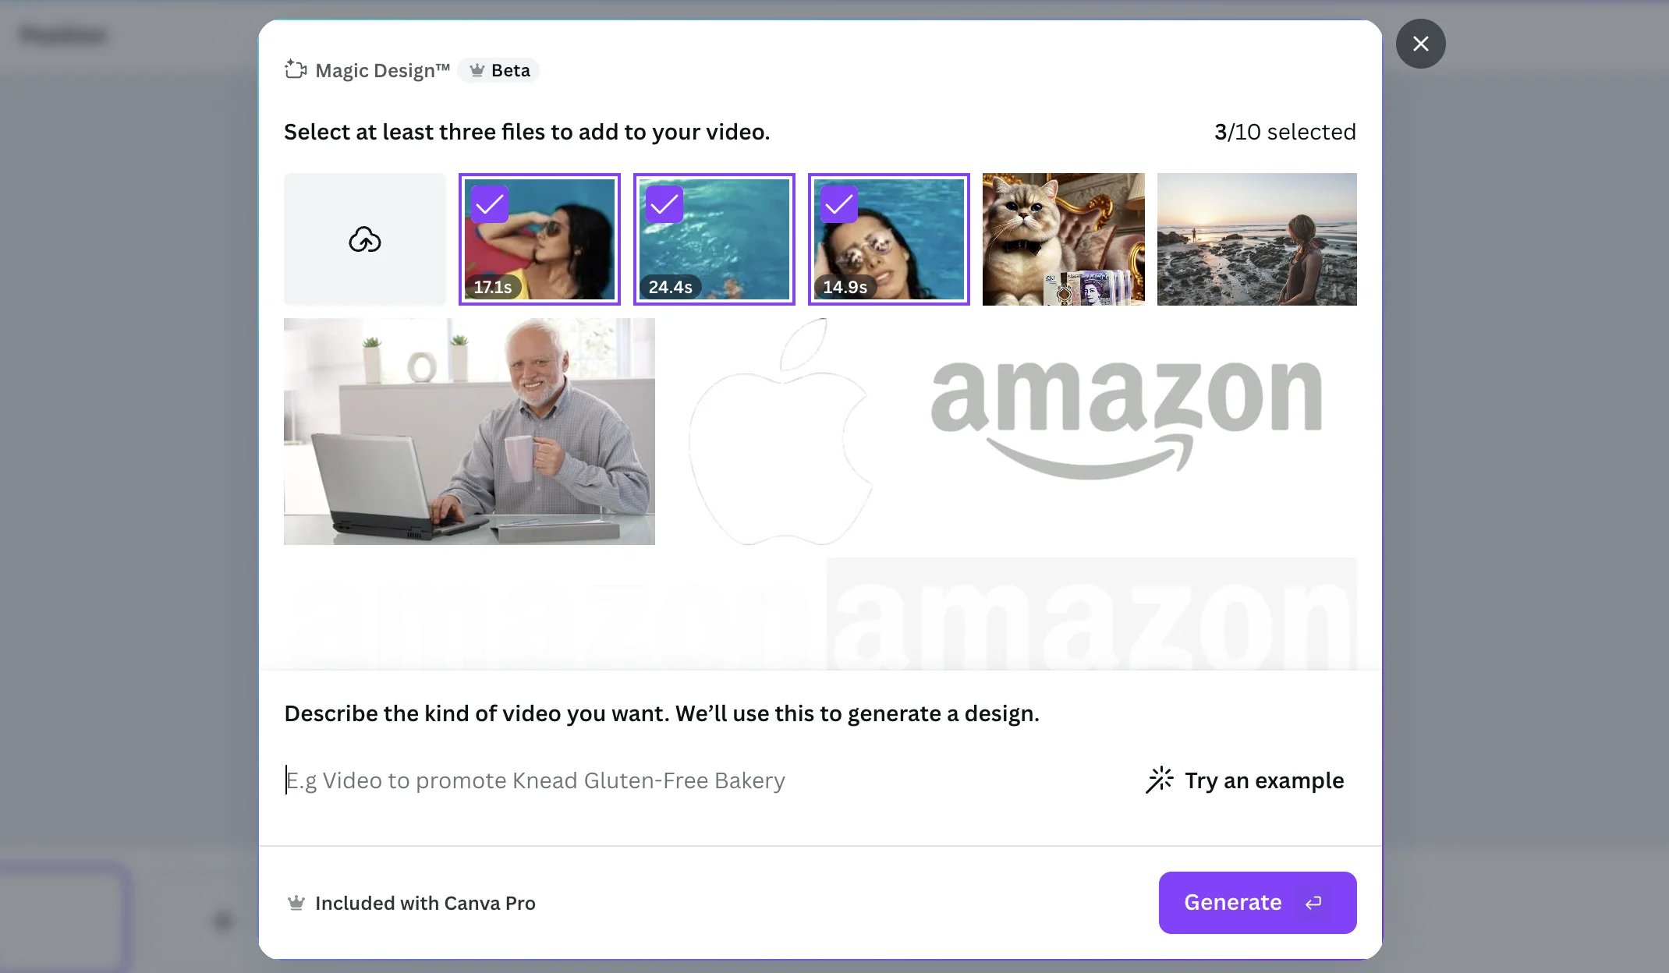Select the white Amazon logo on gray
This screenshot has width=1669, height=973.
pos(1092,614)
